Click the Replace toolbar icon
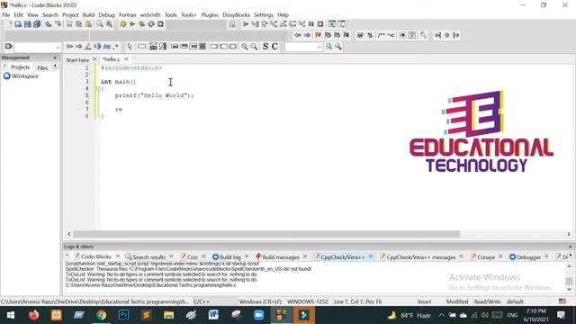This screenshot has height=324, width=576. pyautogui.click(x=109, y=24)
